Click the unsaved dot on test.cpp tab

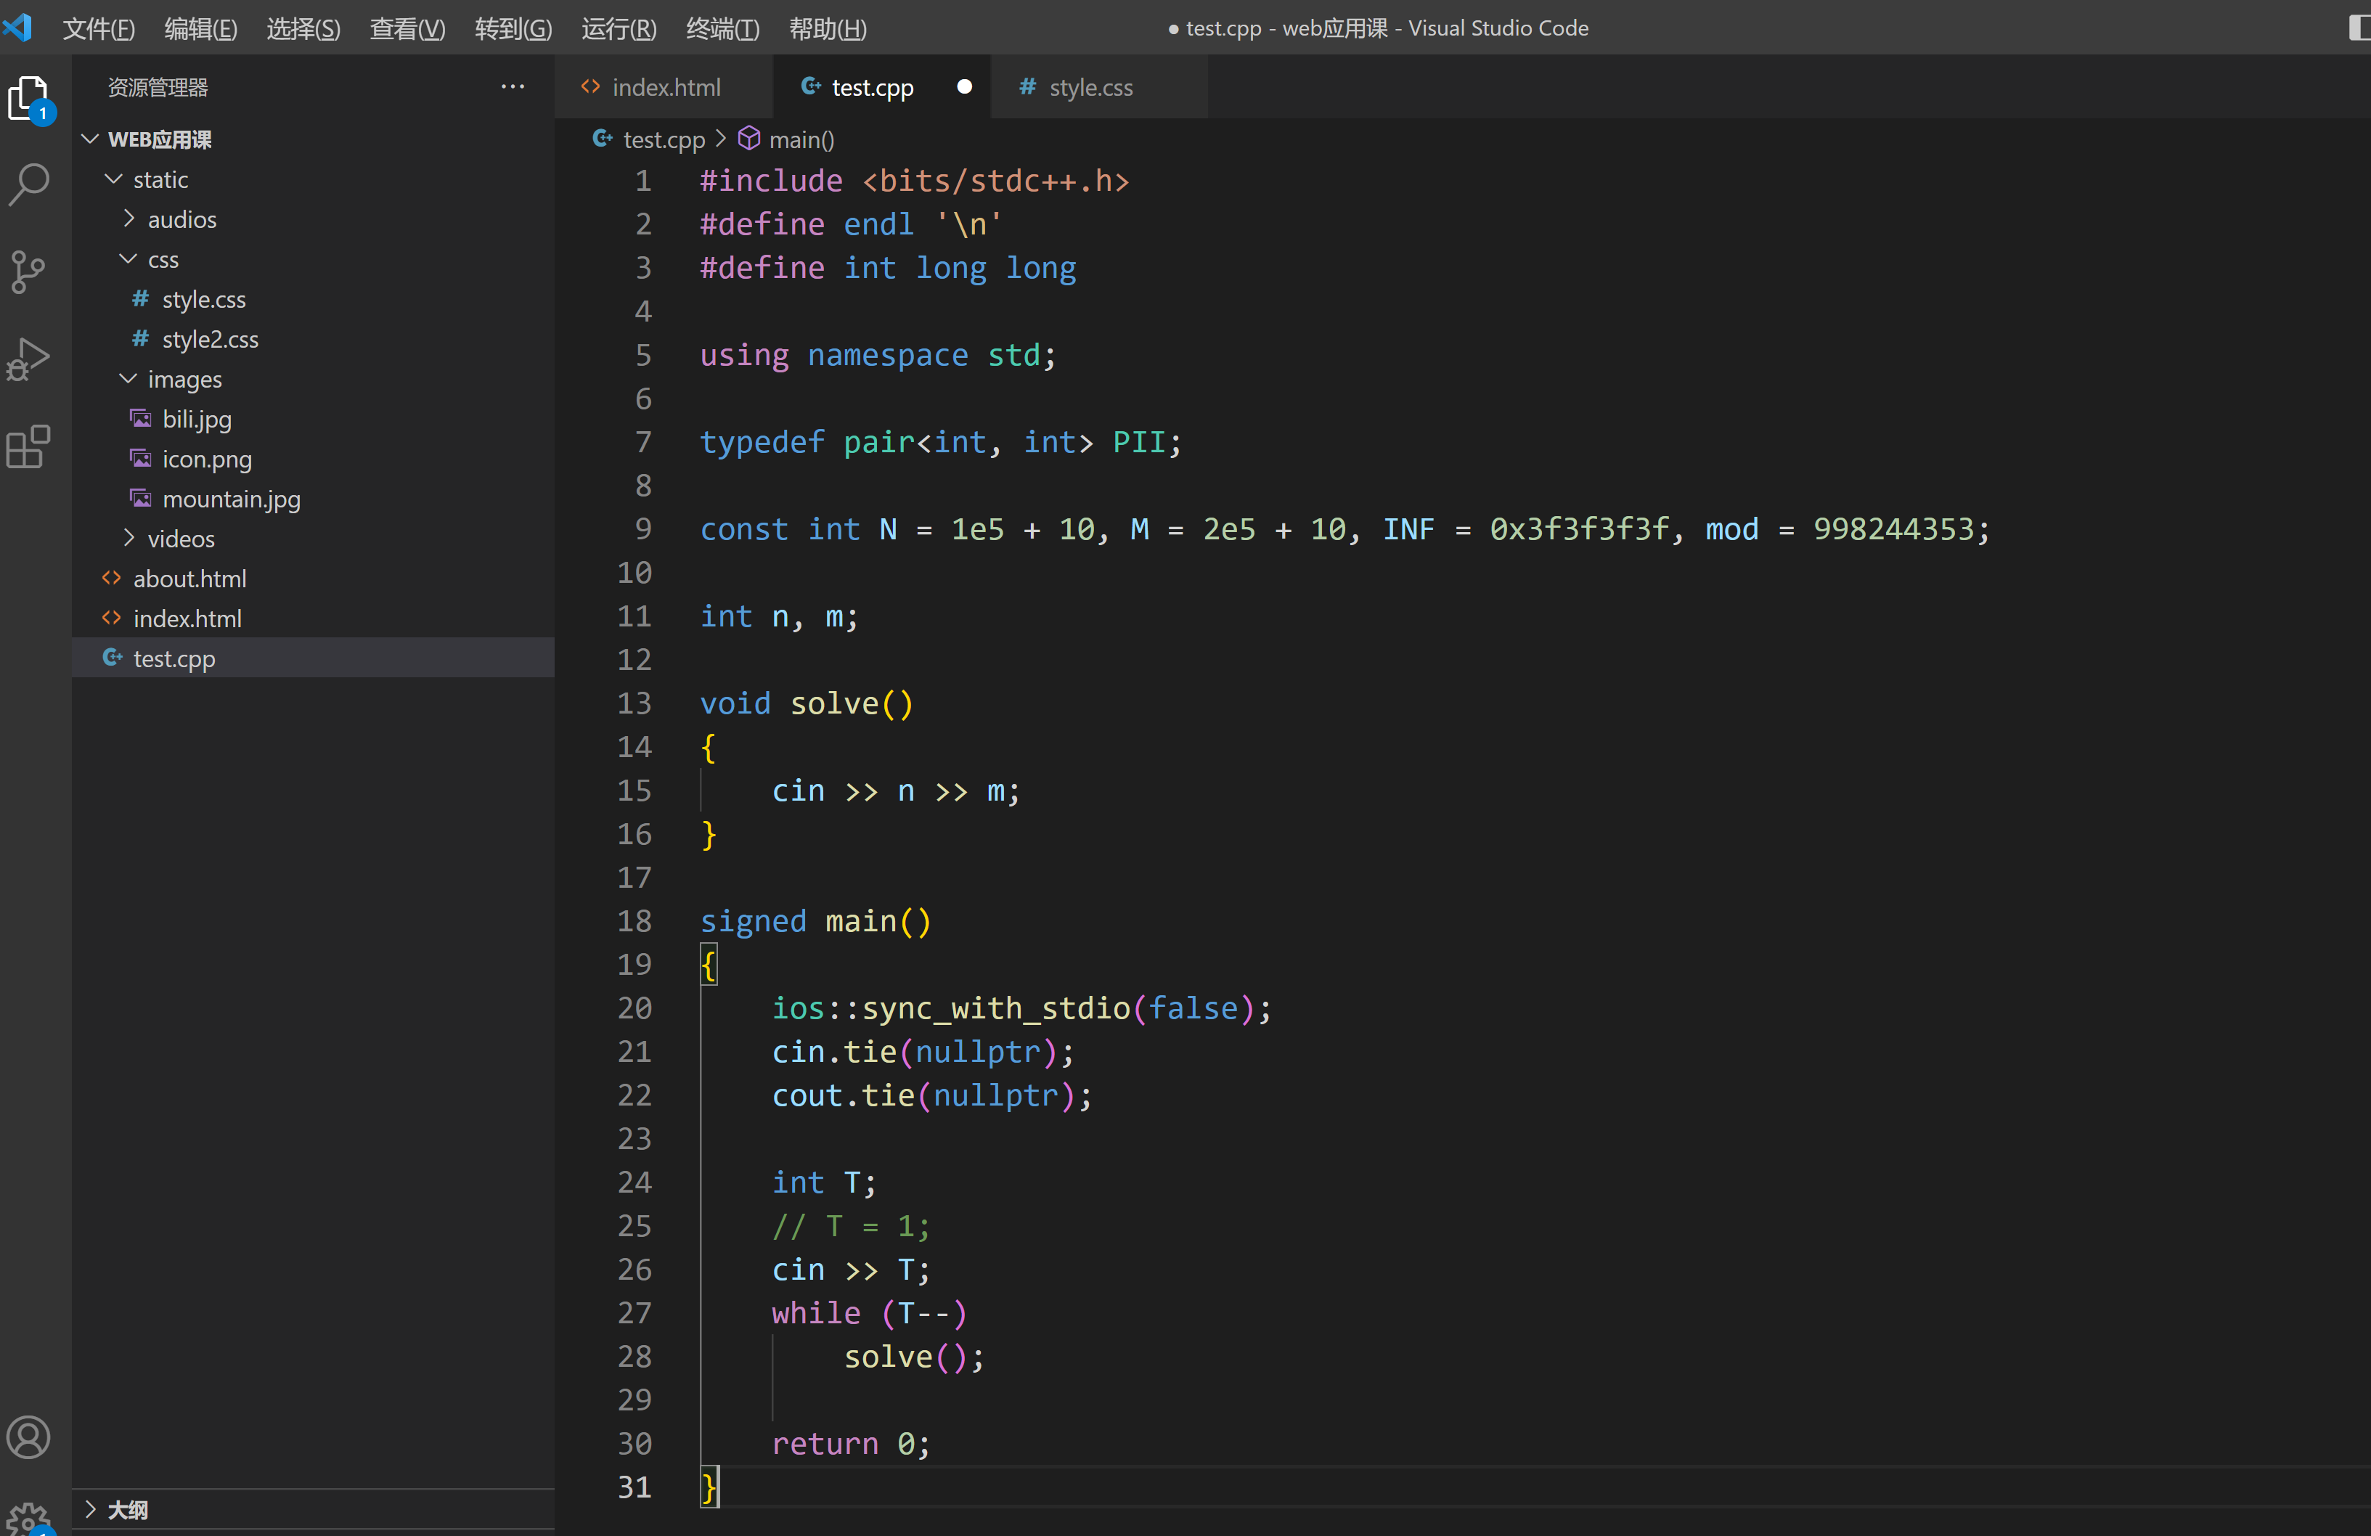[963, 86]
